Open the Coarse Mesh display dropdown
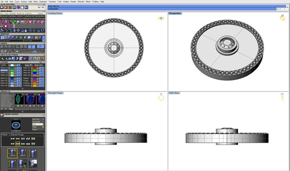The height and width of the screenshot is (171, 290). pyautogui.click(x=12, y=40)
